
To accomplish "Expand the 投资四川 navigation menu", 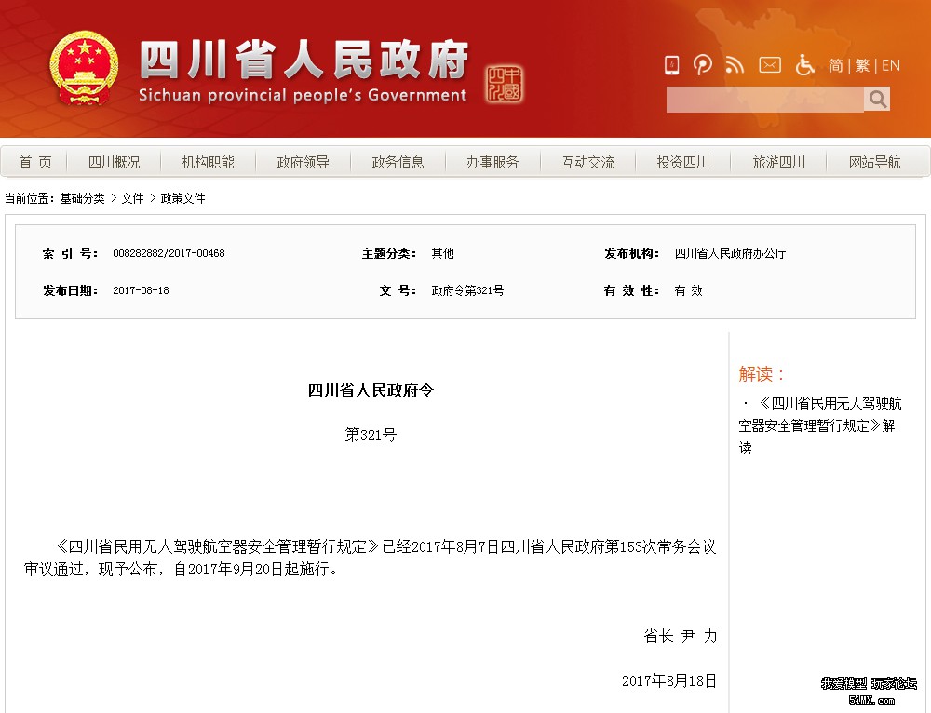I will pyautogui.click(x=682, y=162).
